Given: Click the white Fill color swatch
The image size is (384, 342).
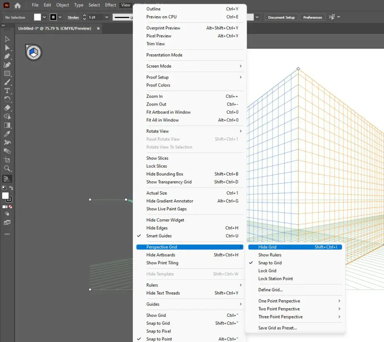Looking at the screenshot, I should tap(5, 196).
